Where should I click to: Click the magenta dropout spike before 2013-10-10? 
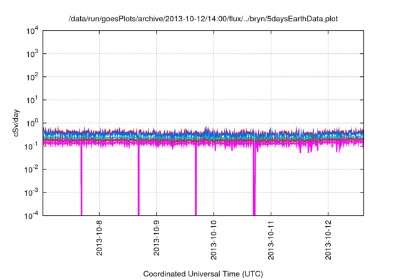click(196, 180)
